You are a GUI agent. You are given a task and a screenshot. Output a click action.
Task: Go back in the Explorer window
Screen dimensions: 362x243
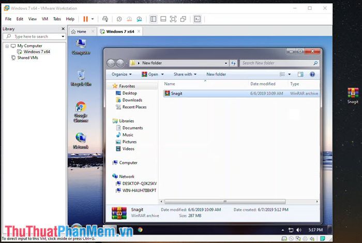click(x=111, y=63)
